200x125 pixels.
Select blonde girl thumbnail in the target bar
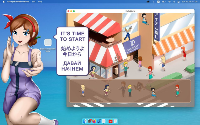(x=82, y=91)
